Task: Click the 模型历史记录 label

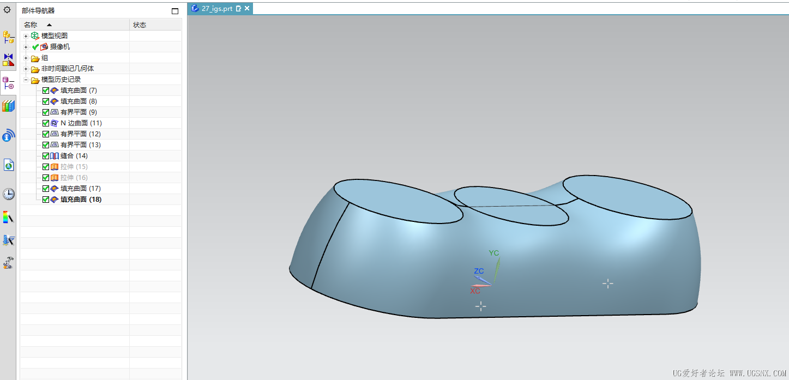Action: click(61, 80)
